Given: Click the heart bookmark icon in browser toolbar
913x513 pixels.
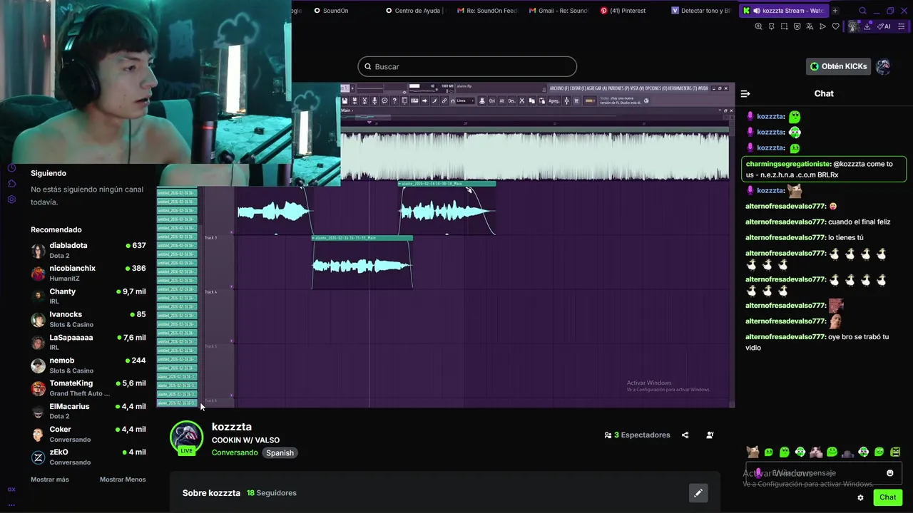Looking at the screenshot, I should [836, 26].
